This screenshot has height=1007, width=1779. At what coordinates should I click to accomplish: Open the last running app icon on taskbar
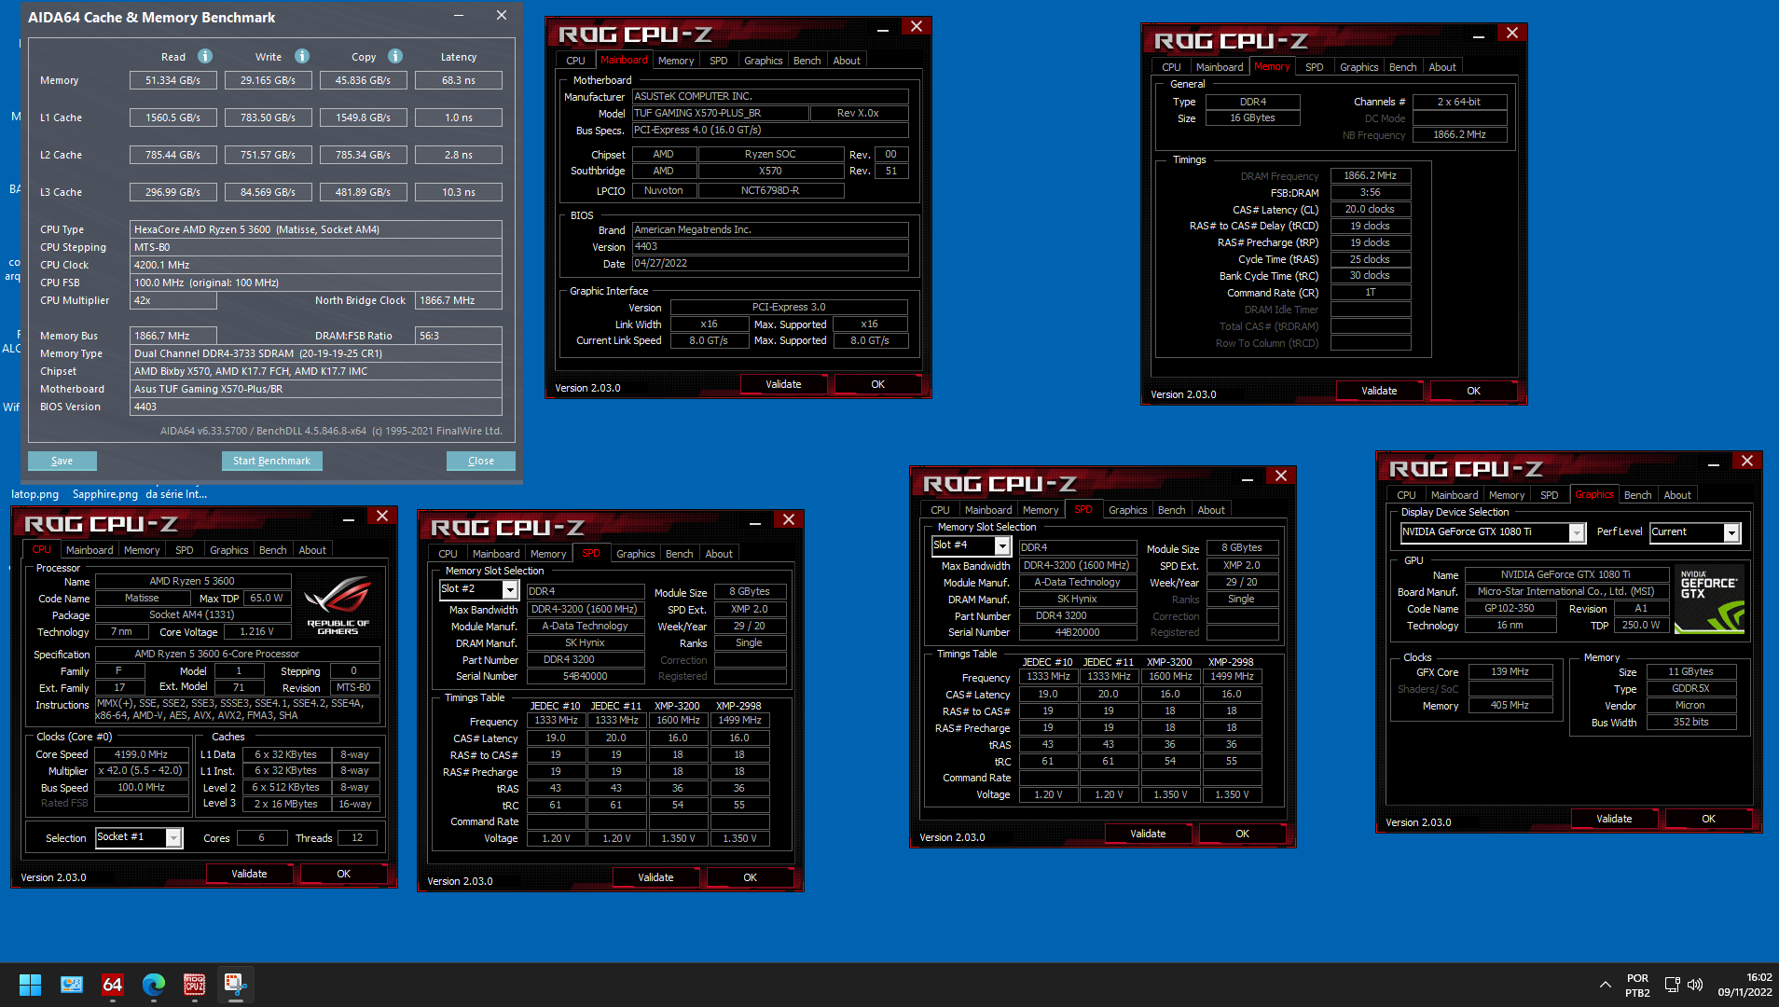coord(236,984)
